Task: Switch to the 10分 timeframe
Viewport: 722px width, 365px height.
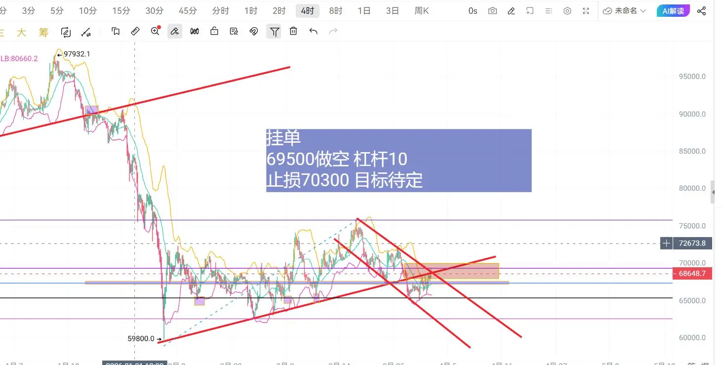Action: click(x=88, y=11)
